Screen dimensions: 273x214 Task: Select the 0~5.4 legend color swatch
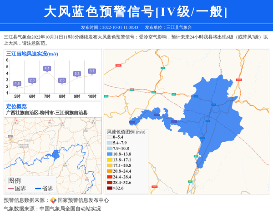pyautogui.click(x=110, y=137)
